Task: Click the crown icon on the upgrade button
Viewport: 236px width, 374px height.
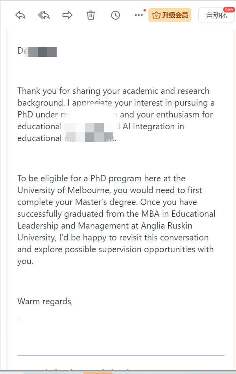Action: pyautogui.click(x=156, y=15)
